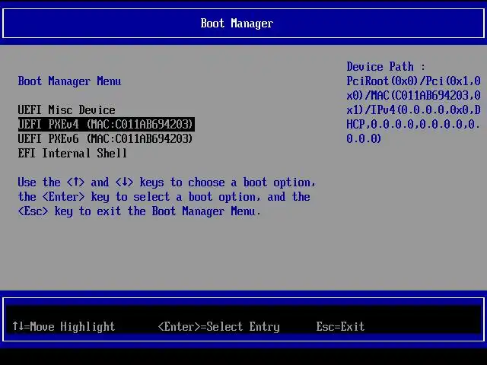Image resolution: width=487 pixels, height=365 pixels.
Task: Click the Enter=Select Entry footer hint
Action: pos(219,326)
